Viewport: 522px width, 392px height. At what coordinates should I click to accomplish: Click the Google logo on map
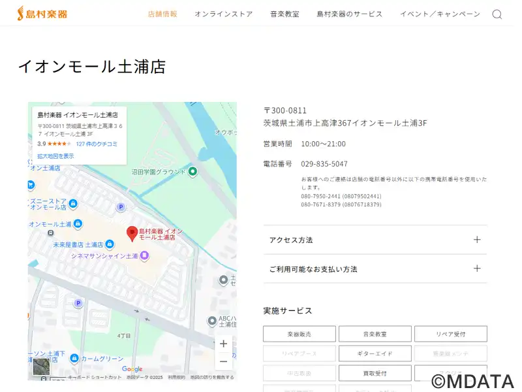132,369
